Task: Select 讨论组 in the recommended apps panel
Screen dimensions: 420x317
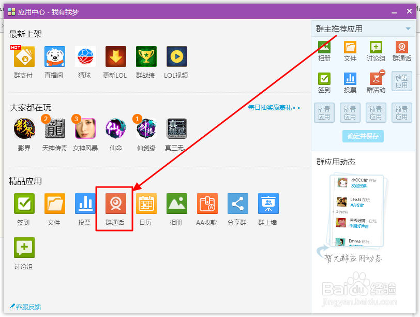Action: (x=376, y=47)
